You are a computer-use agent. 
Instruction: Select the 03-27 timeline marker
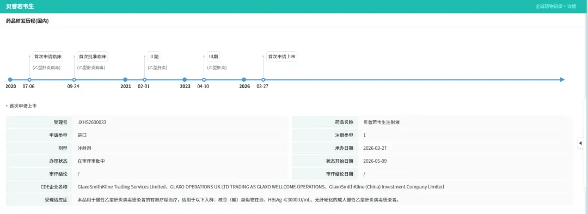point(264,80)
